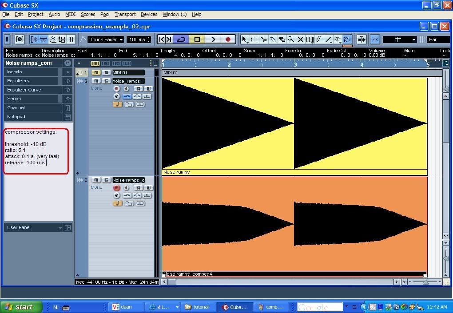Open the Mixer button in toolbar

pos(72,39)
